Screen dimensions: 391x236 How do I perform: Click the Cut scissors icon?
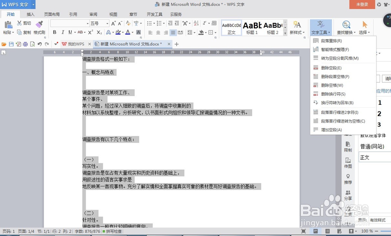[19, 23]
